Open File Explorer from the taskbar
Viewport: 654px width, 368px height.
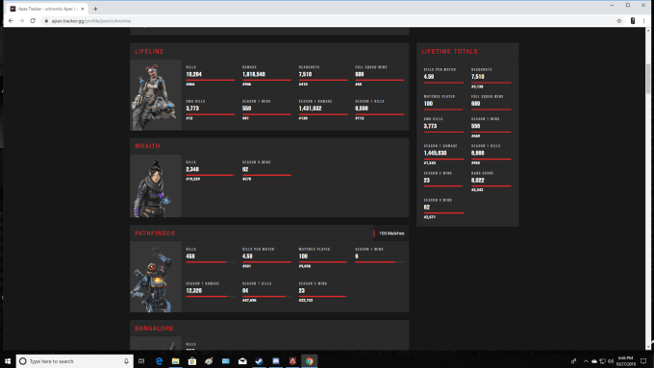coord(176,361)
